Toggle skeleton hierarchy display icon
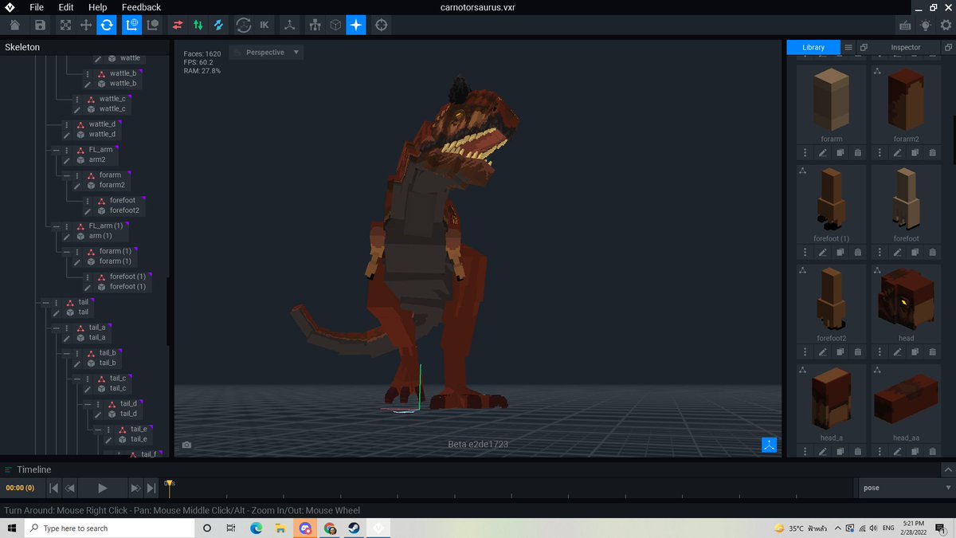 coord(315,26)
